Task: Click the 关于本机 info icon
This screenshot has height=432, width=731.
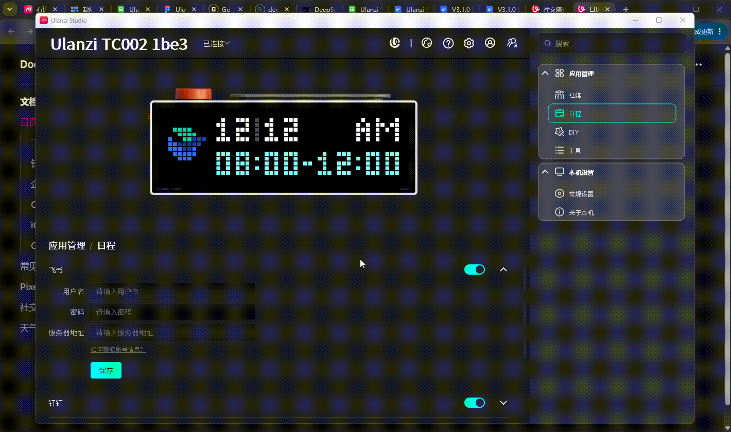Action: coord(560,212)
